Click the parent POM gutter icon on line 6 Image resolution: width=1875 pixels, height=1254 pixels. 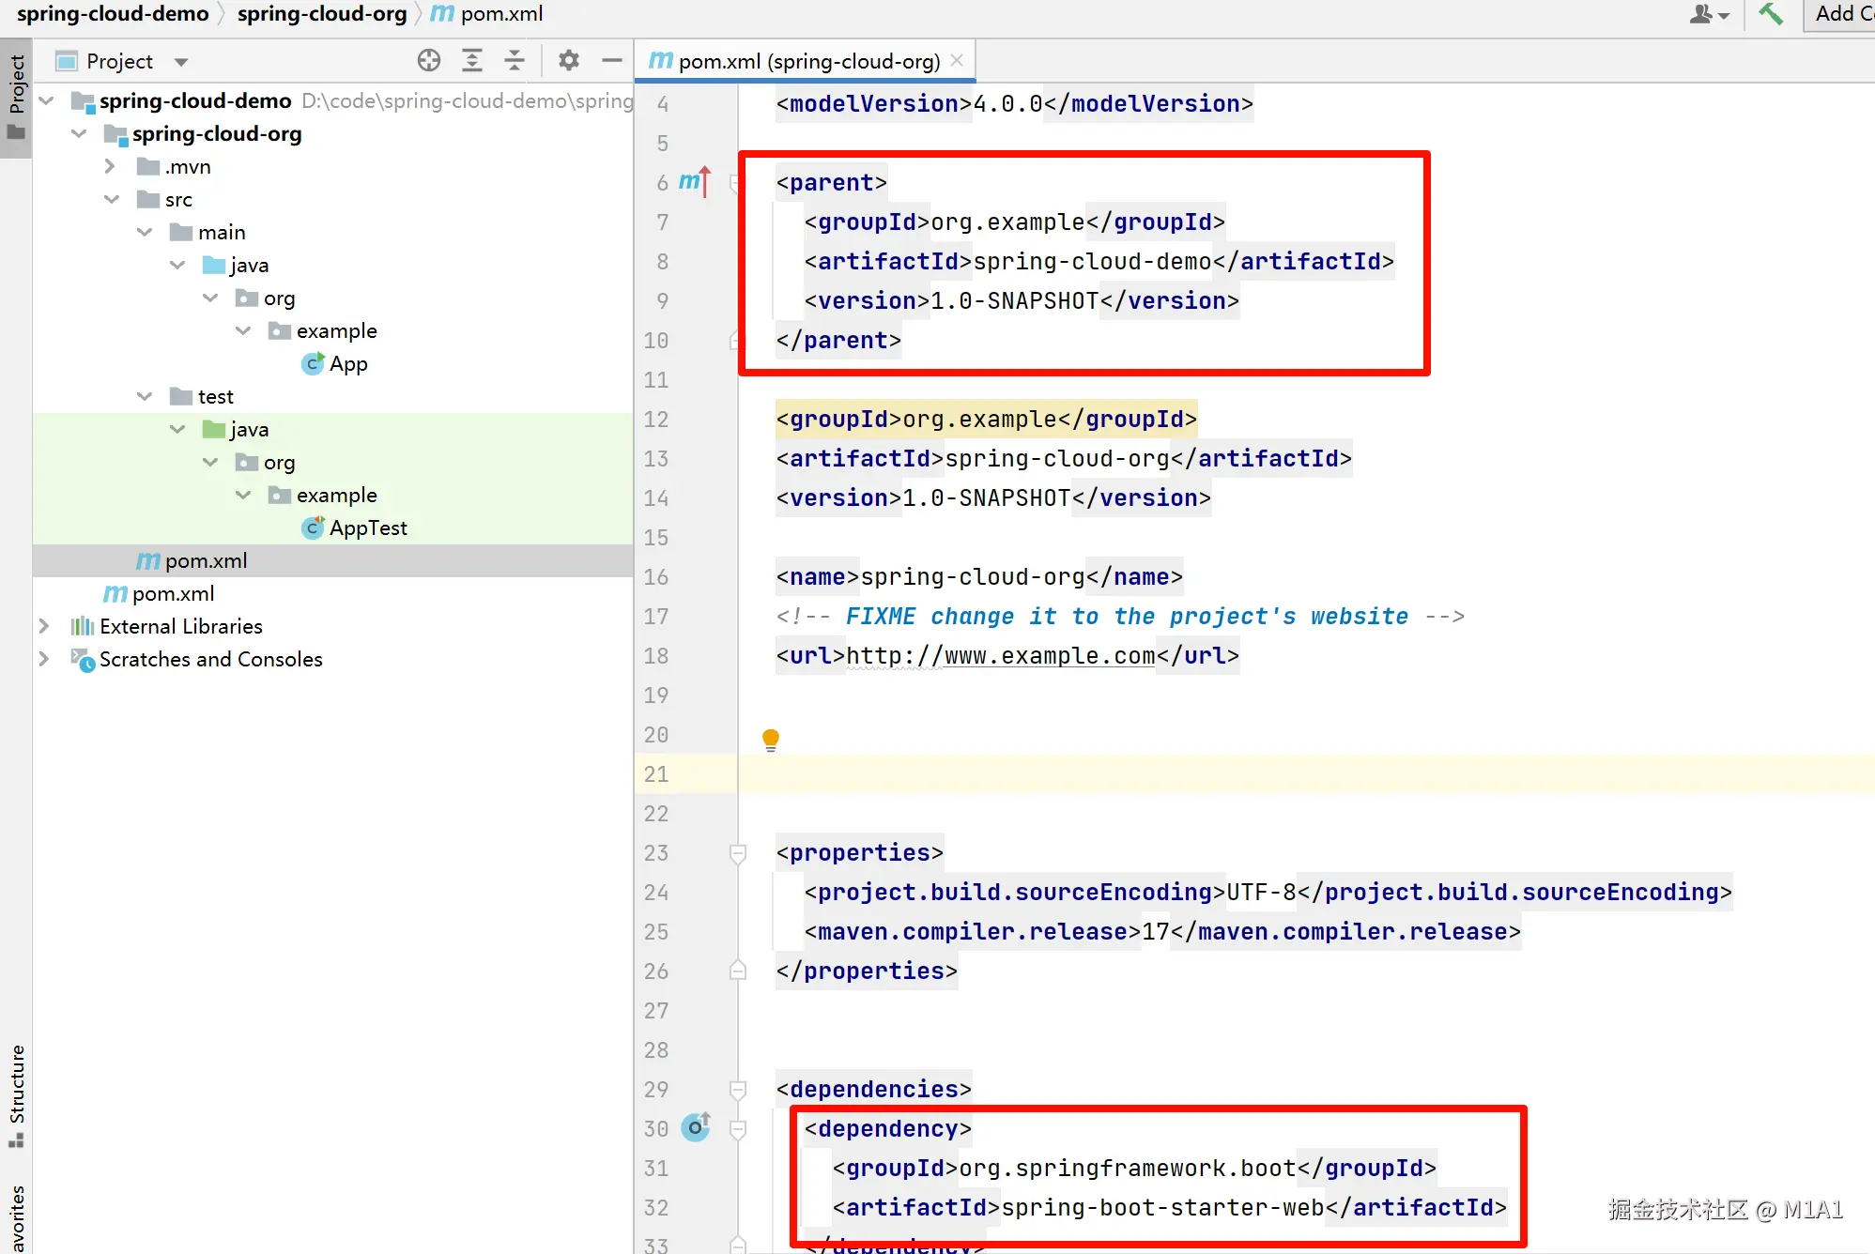[x=694, y=181]
